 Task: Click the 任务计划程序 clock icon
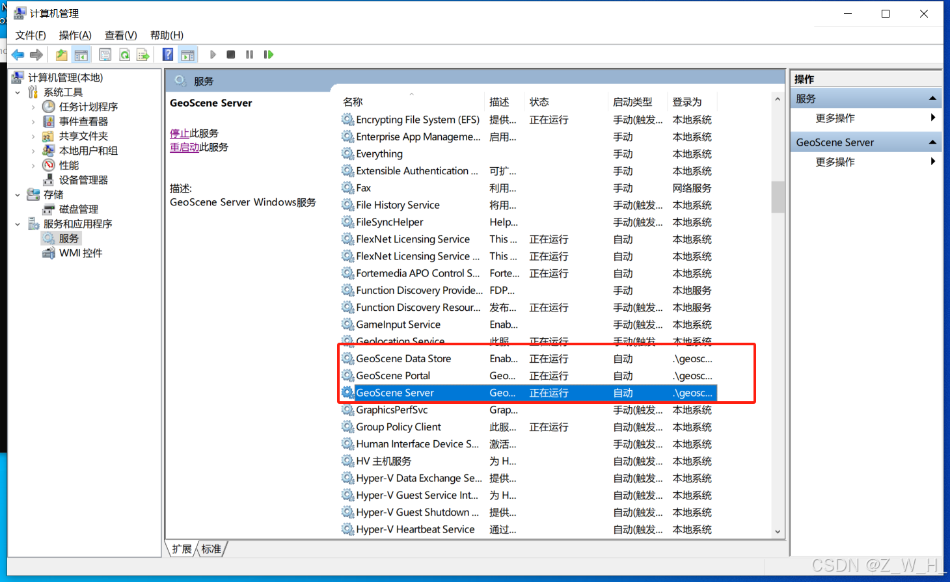pos(49,107)
